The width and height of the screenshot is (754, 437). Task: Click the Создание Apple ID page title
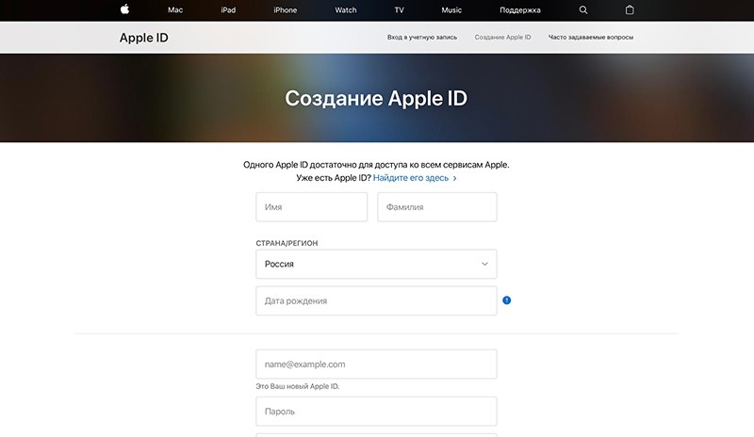point(376,99)
